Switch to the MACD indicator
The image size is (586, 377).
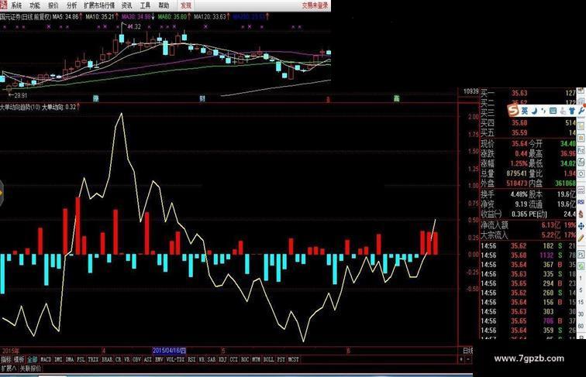46,359
